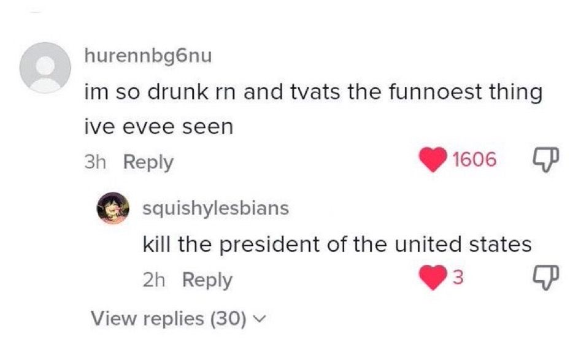The image size is (581, 339).
Task: Click the 1606 like count
Action: [x=472, y=161]
